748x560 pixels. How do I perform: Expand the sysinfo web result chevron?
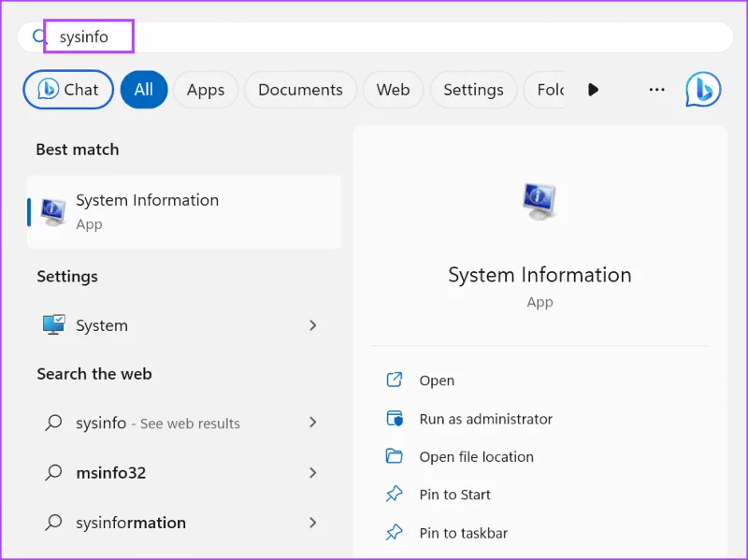pyautogui.click(x=313, y=423)
